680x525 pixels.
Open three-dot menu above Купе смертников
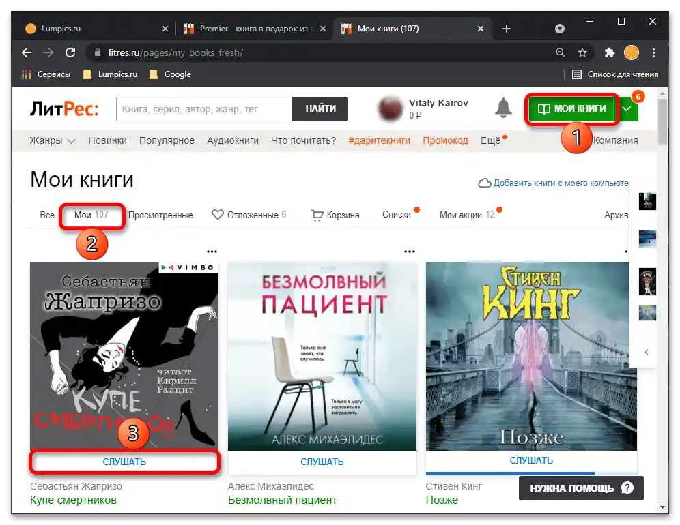(x=212, y=252)
